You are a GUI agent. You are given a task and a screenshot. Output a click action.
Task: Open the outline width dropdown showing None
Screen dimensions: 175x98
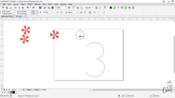77,12
